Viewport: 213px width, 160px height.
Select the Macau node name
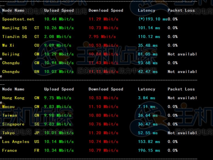tap(9, 107)
